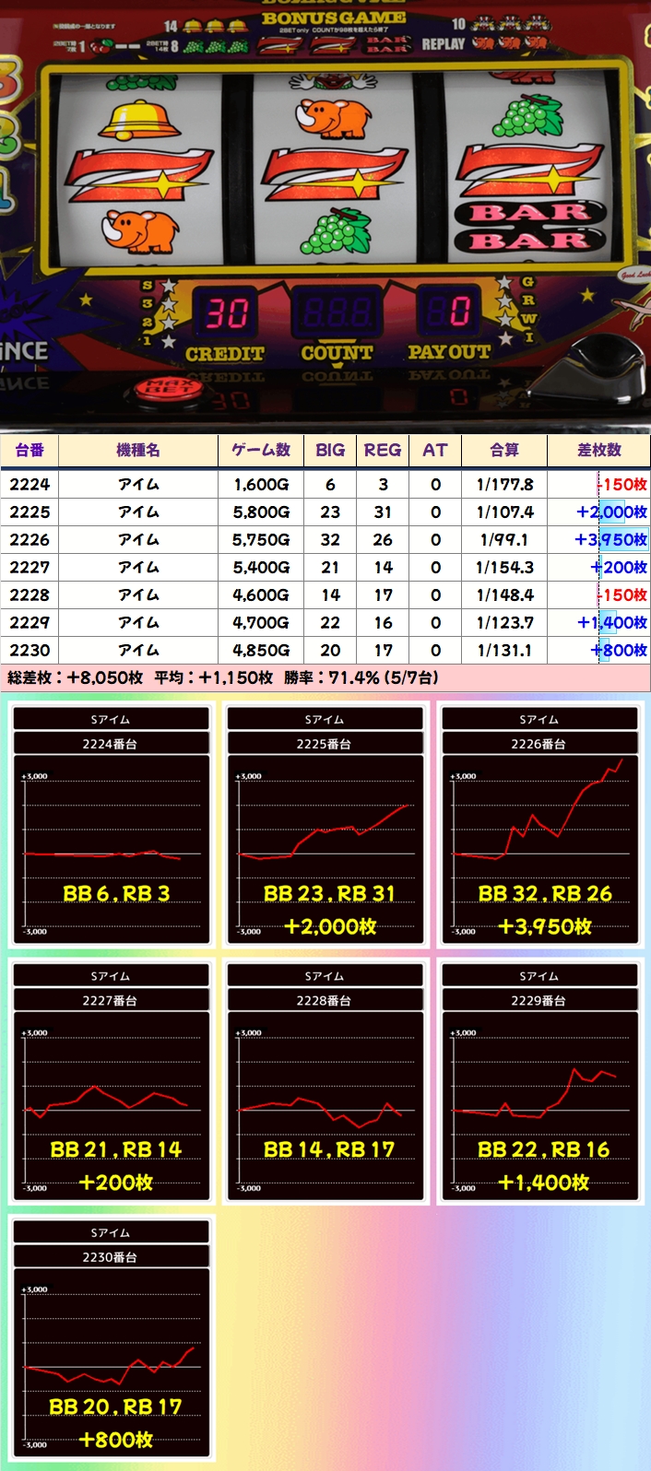
Task: Hit the red MAX BET button
Action: coord(169,389)
